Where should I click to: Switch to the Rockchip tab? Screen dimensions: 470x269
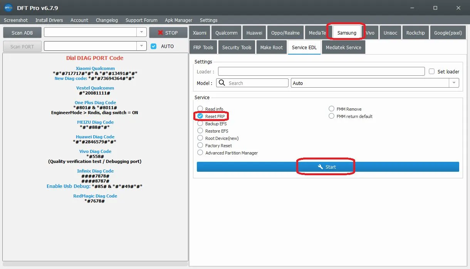tap(415, 33)
